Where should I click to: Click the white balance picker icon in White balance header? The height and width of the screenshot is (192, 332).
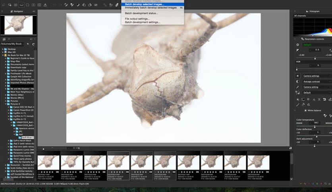pos(325,115)
